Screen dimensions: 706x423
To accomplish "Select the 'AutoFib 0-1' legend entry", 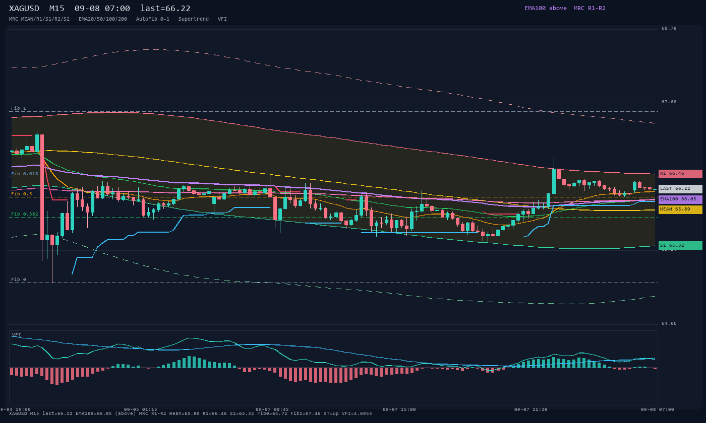I will coord(153,19).
